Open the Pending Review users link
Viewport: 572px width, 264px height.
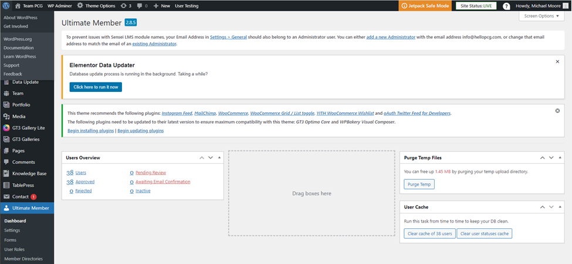pyautogui.click(x=150, y=173)
